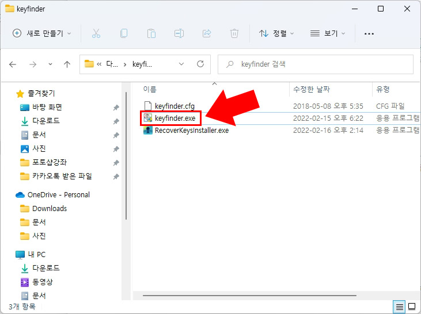Screen dimensions: 421x314
Task: Open 바탕 화면 in quick access
Action: [x=47, y=108]
